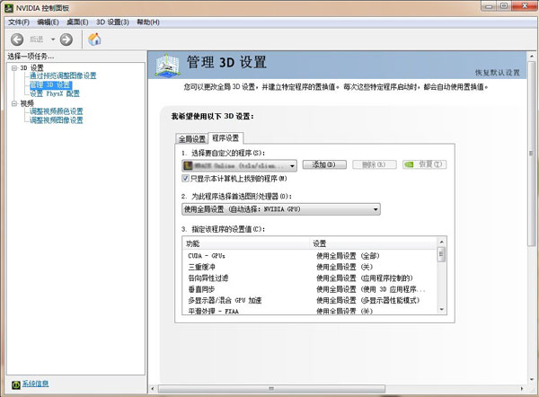Select 管理 3D 设置 tree item
Screen dimensions: 539x397
point(50,84)
